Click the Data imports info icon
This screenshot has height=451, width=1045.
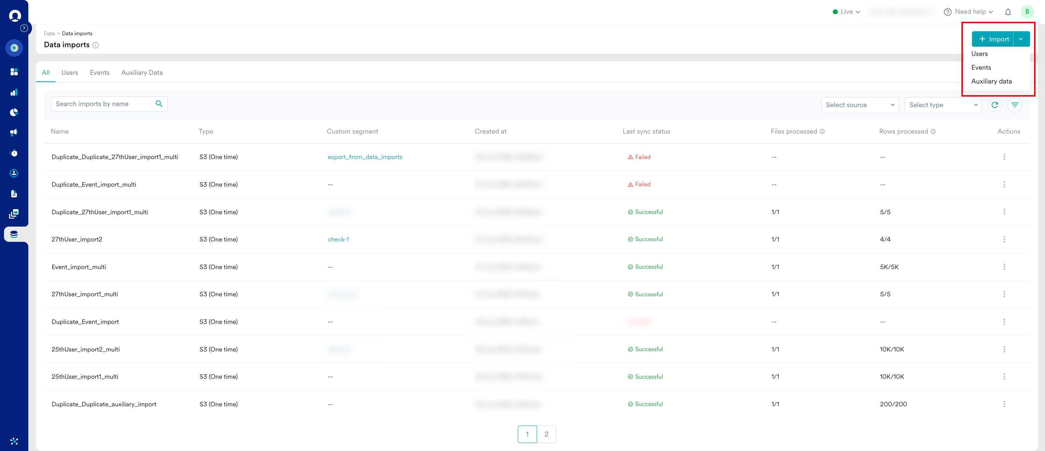(96, 45)
